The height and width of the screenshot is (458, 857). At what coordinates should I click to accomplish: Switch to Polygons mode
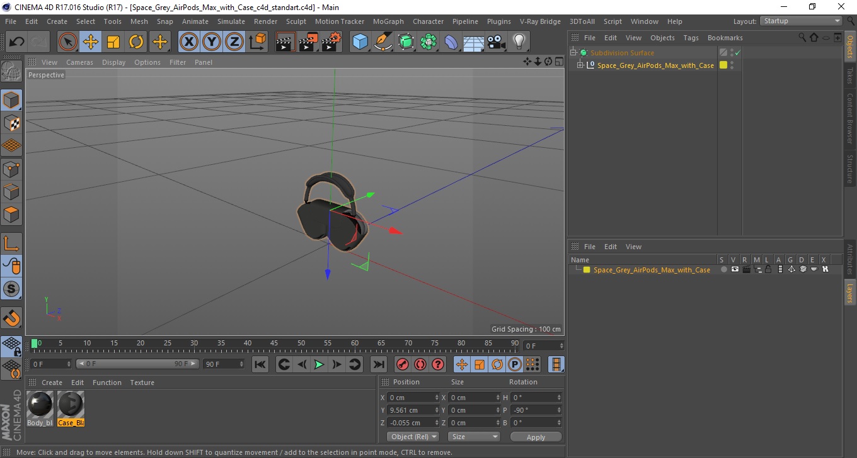pyautogui.click(x=11, y=214)
